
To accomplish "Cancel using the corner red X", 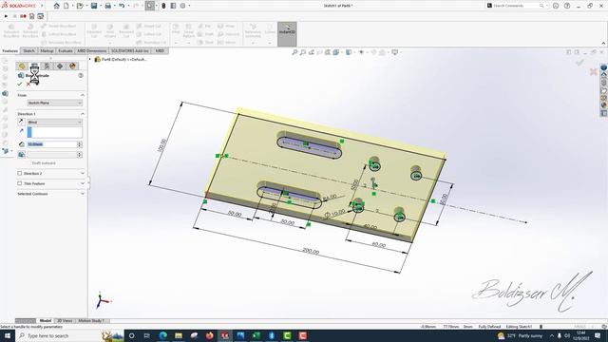I will [593, 72].
